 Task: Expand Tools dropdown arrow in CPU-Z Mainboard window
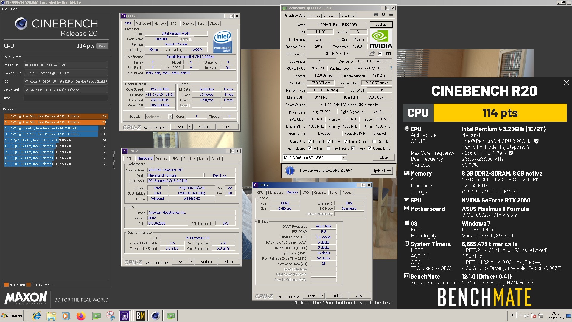(x=191, y=262)
